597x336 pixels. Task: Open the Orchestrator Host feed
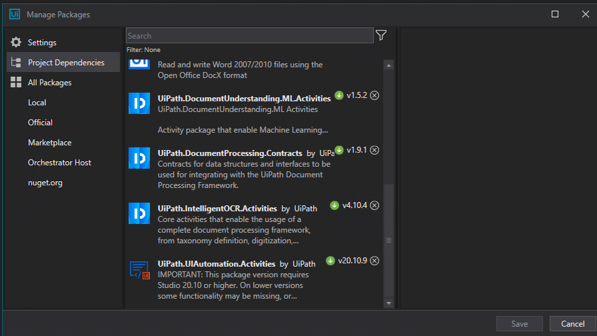(59, 162)
